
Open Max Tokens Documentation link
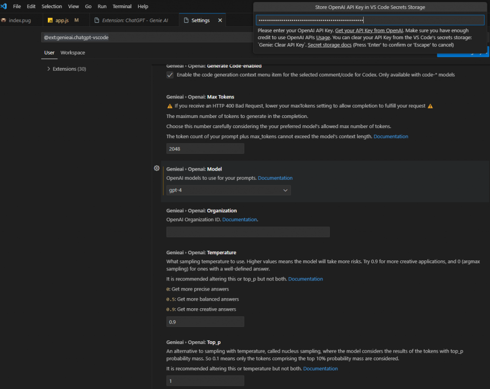click(x=390, y=136)
